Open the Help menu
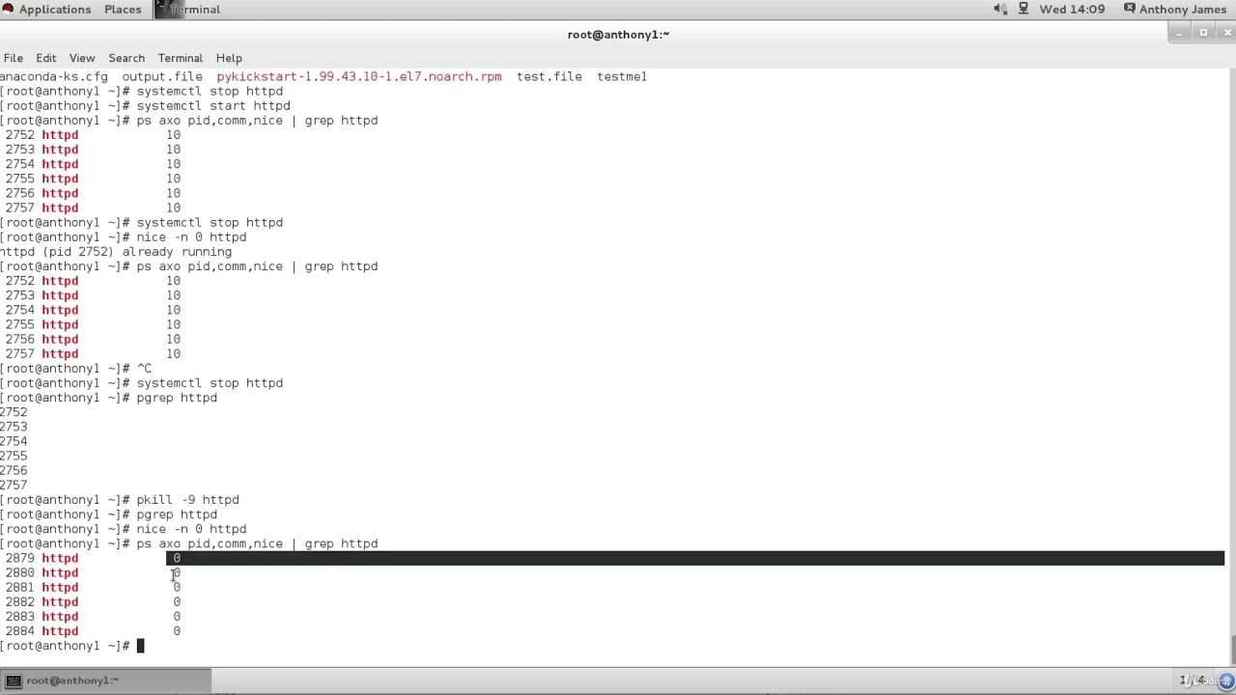The width and height of the screenshot is (1236, 695). [229, 58]
